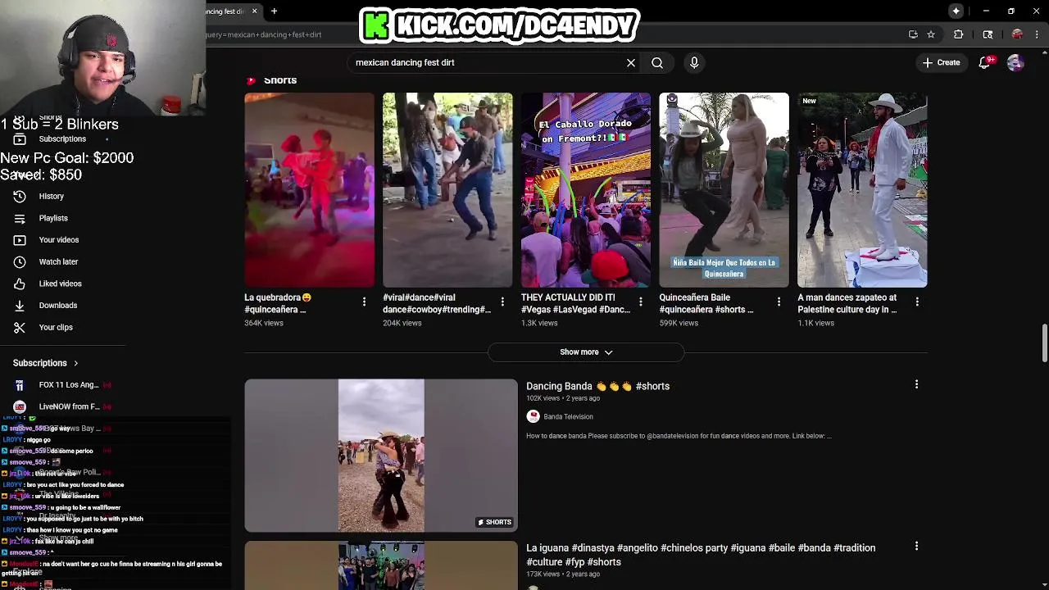
Task: Play Dancing Banda video thumbnail
Action: click(x=381, y=456)
